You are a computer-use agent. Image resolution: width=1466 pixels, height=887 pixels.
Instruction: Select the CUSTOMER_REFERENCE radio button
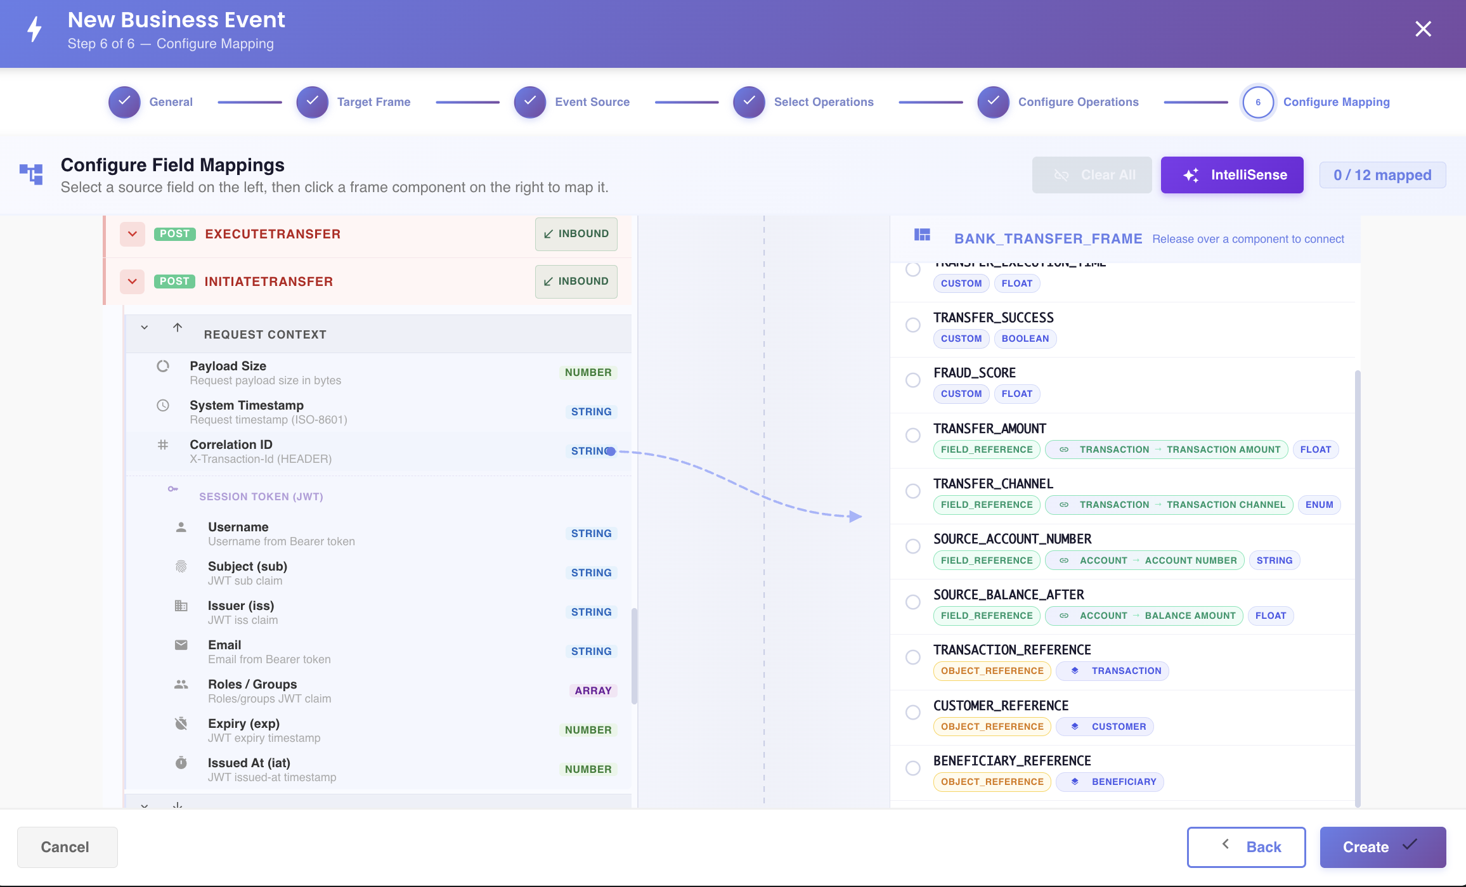pos(913,713)
